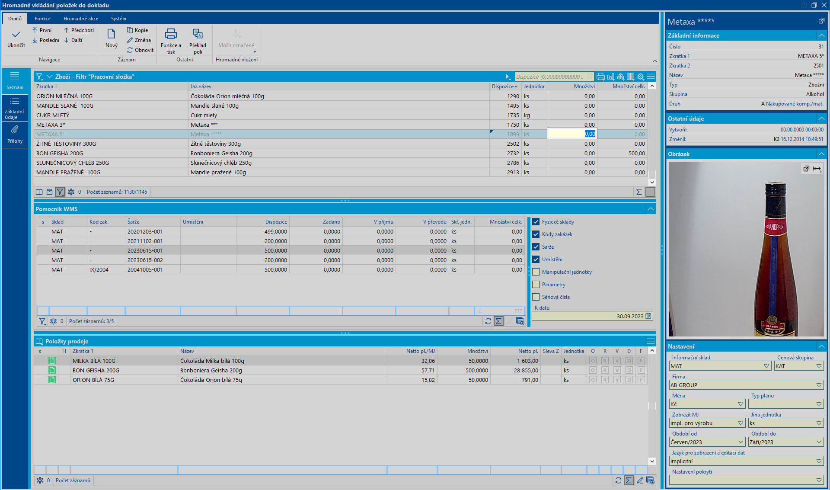This screenshot has width=830, height=490.
Task: Open the Hromadné akce ribbon tab
Action: (x=81, y=19)
